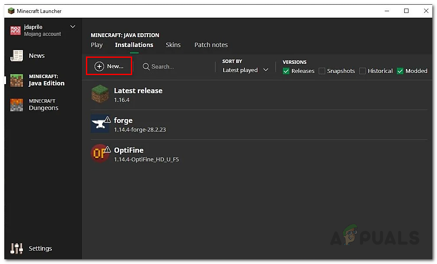Select the Installations tab

point(134,45)
